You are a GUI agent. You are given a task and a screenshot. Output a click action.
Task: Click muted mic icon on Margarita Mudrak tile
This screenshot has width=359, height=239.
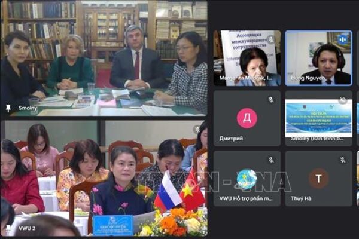point(271,39)
